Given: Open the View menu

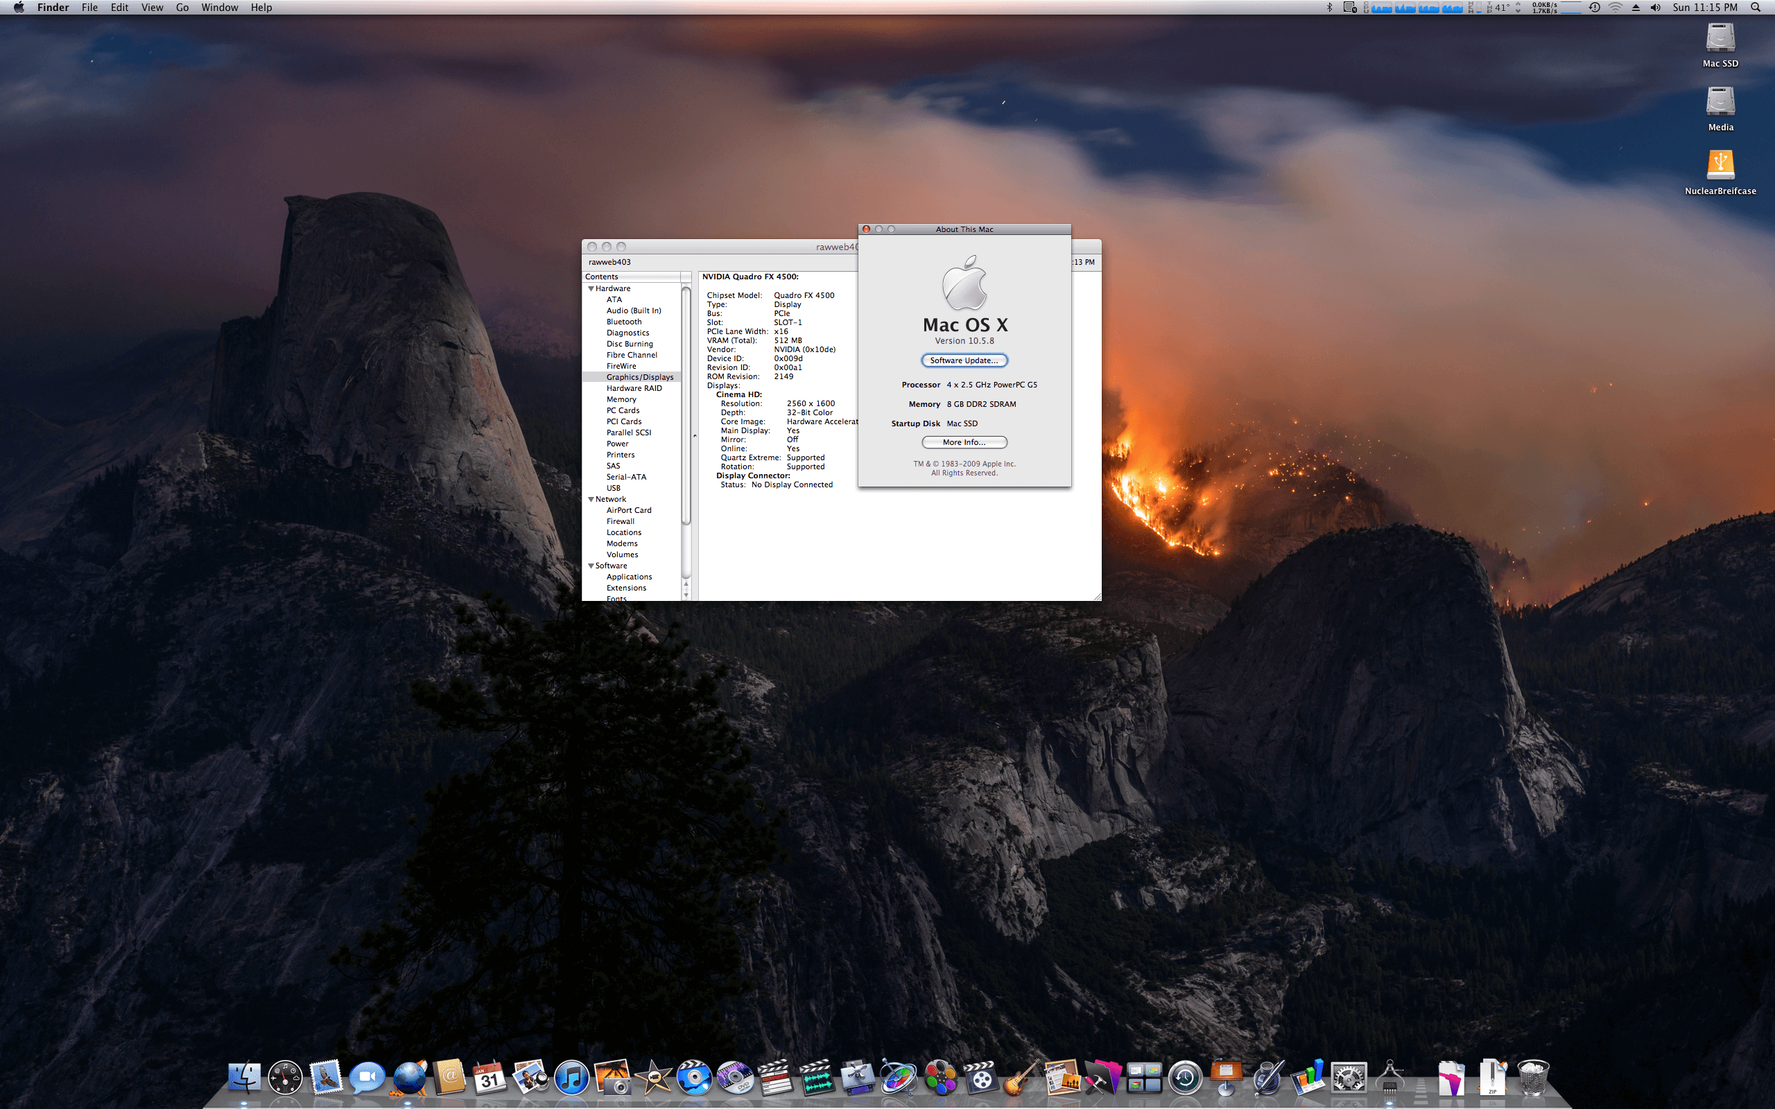Looking at the screenshot, I should click(152, 8).
